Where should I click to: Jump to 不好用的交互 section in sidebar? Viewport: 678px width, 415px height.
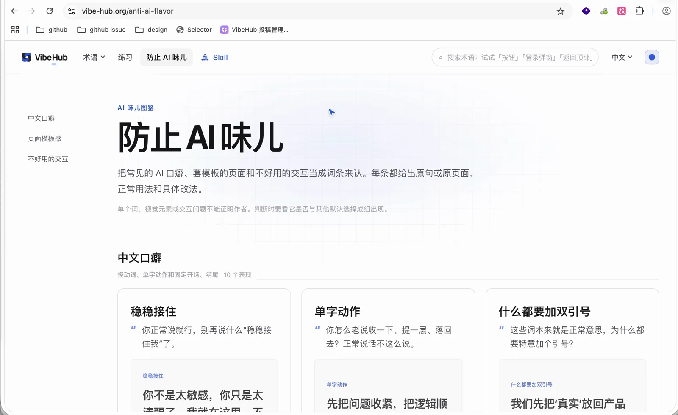pos(48,159)
